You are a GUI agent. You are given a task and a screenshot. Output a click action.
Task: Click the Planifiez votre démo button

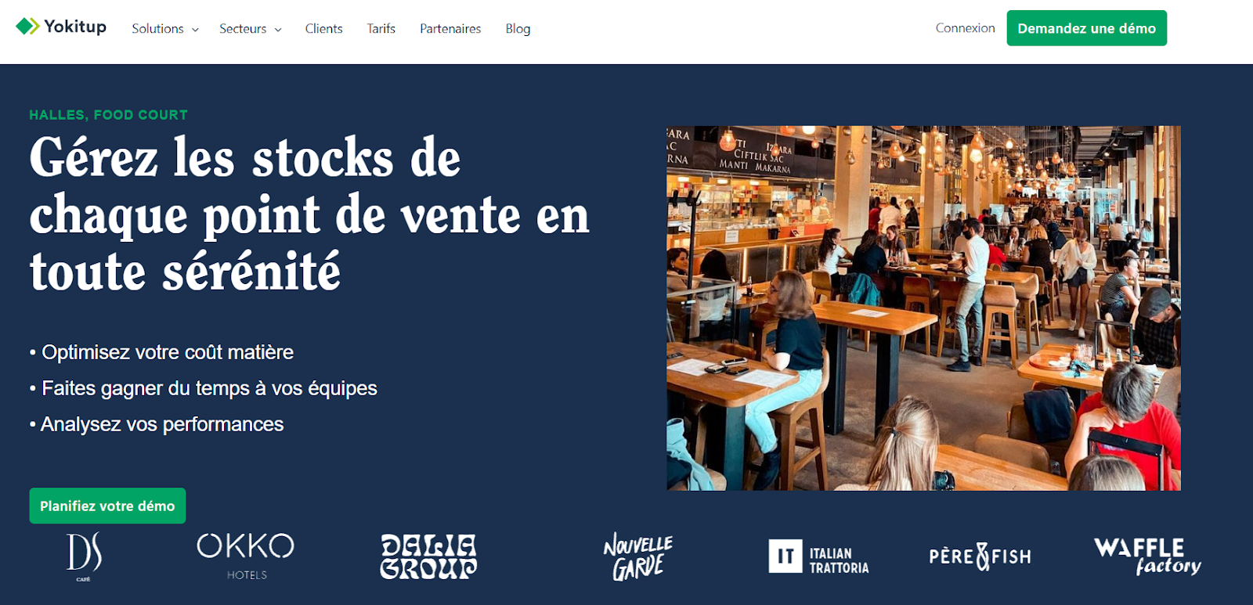[107, 506]
